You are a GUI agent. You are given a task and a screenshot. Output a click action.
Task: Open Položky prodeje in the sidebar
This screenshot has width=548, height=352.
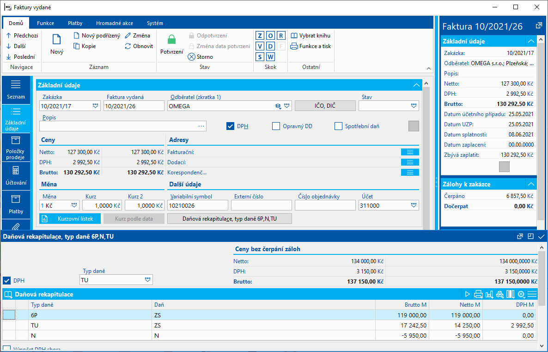[x=16, y=148]
